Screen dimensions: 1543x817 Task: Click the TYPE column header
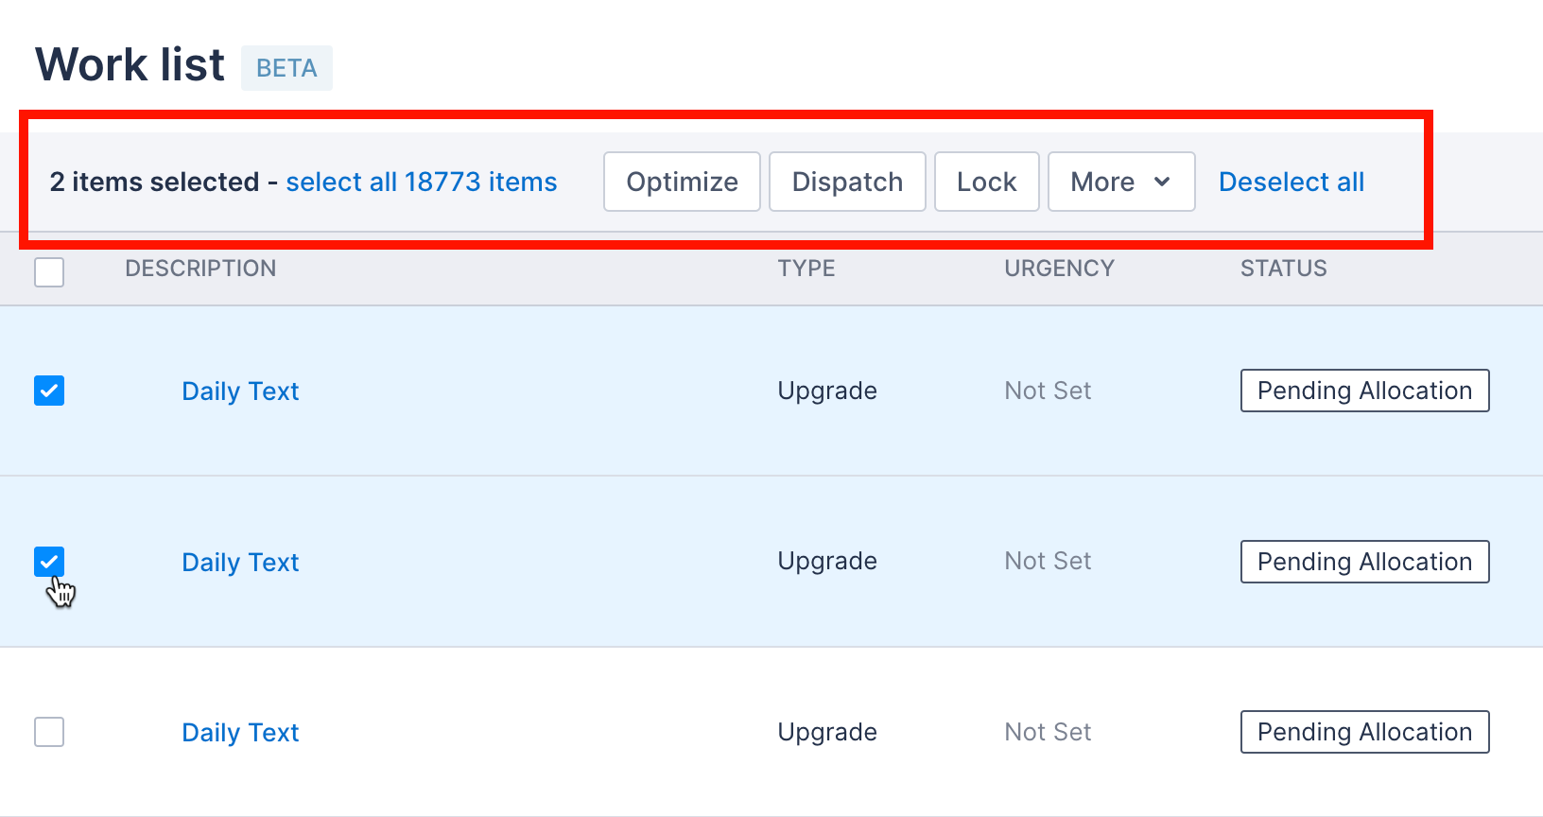pyautogui.click(x=806, y=269)
